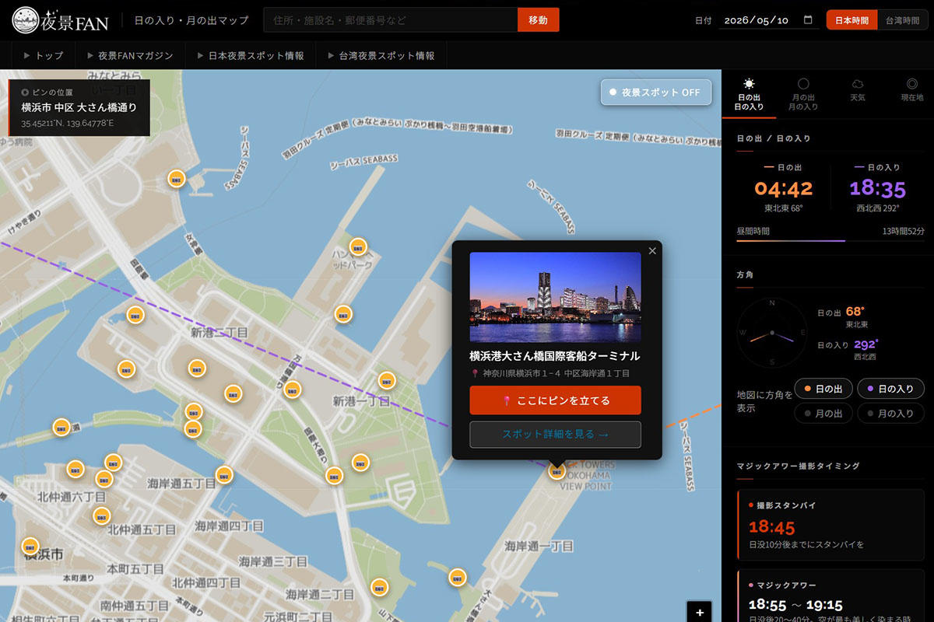Switch to the 月の出 月の入り tab
The height and width of the screenshot is (622, 934).
(x=803, y=94)
